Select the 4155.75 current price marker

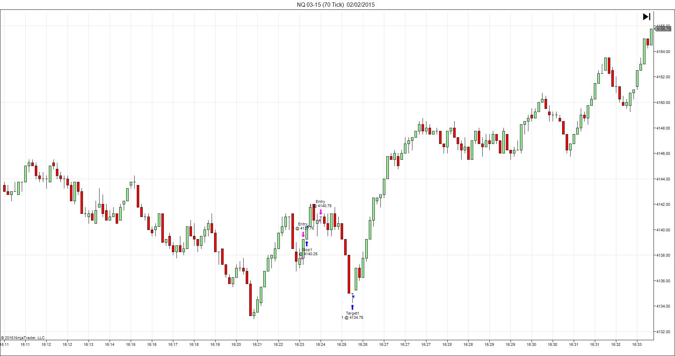tap(663, 29)
